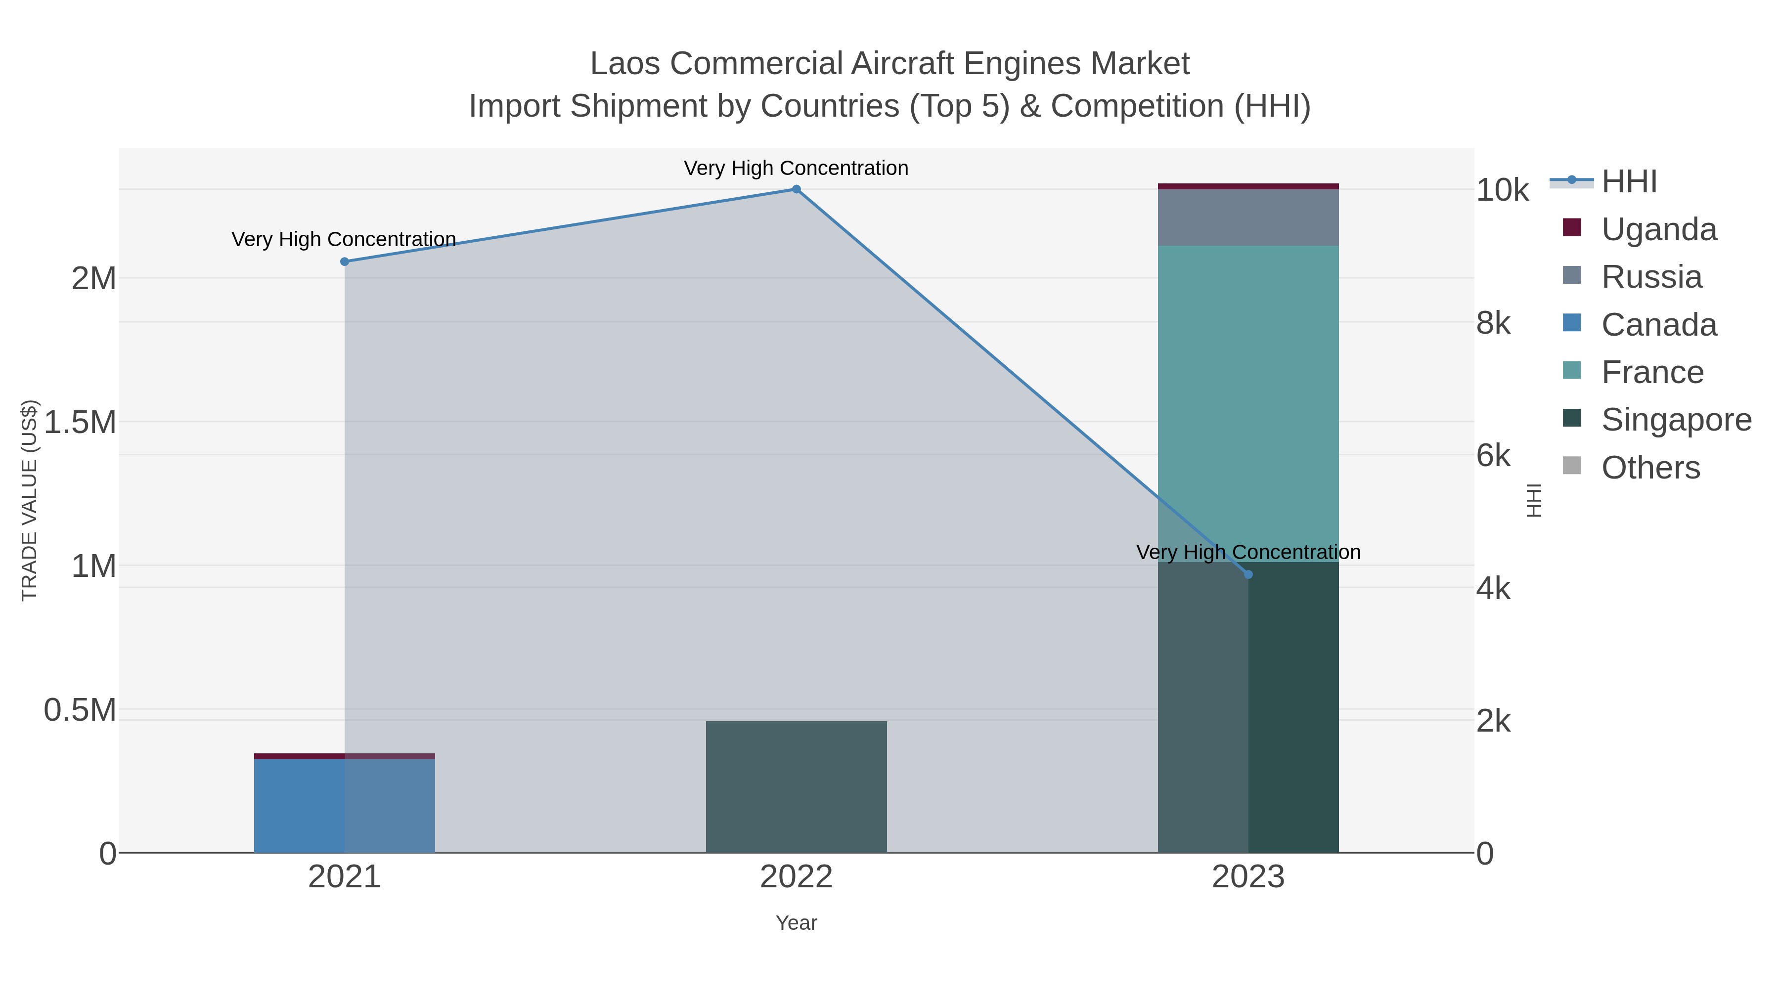Viewport: 1780px width, 1001px height.
Task: Click the 10k right axis tick label
Action: click(1503, 190)
